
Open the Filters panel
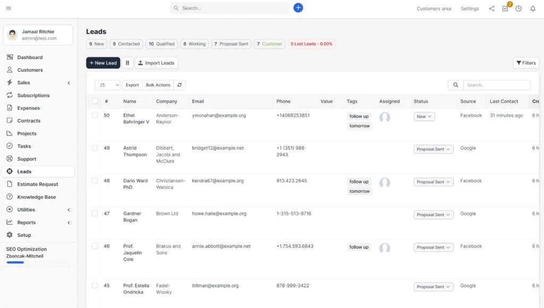click(525, 63)
